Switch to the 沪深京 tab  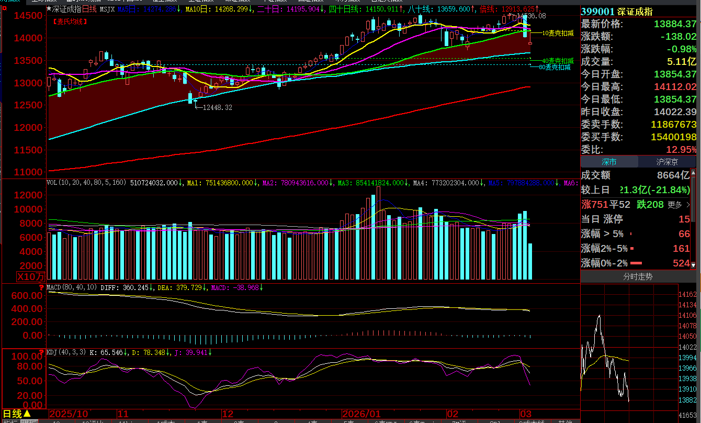tap(668, 162)
